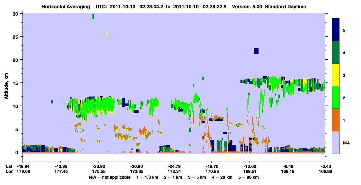Click longitude value '166.89'
Image resolution: width=361 pixels, height=185 pixels.
325,172
